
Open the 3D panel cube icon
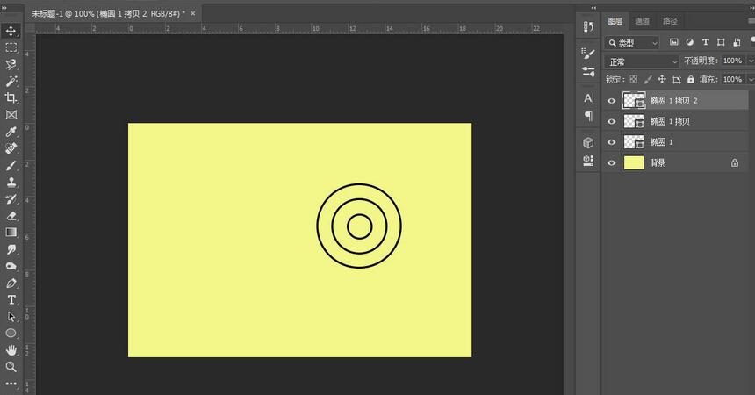click(588, 142)
